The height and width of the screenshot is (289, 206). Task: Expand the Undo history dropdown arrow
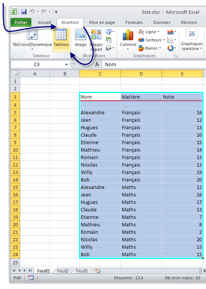37,12
